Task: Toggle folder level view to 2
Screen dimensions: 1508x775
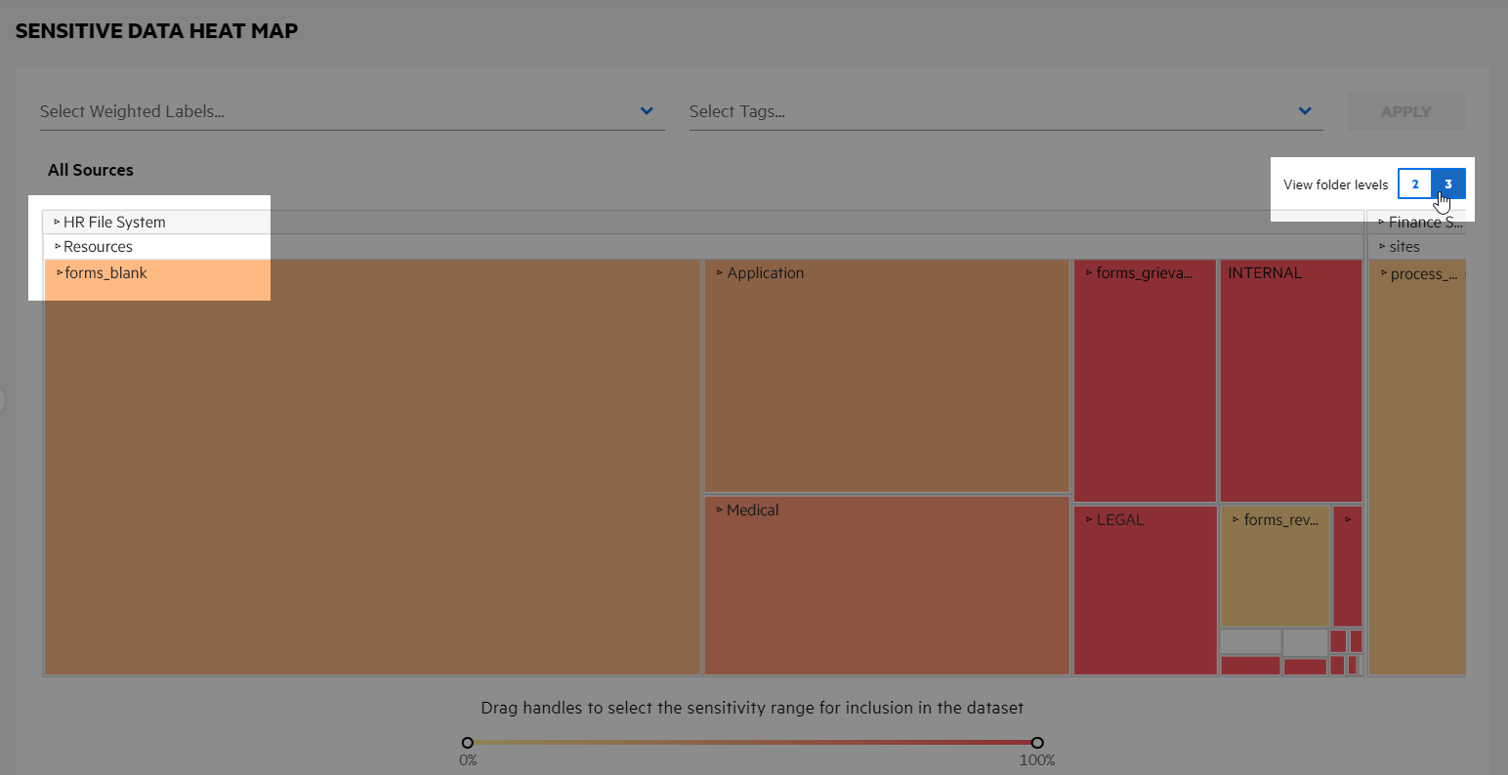Action: click(x=1415, y=184)
